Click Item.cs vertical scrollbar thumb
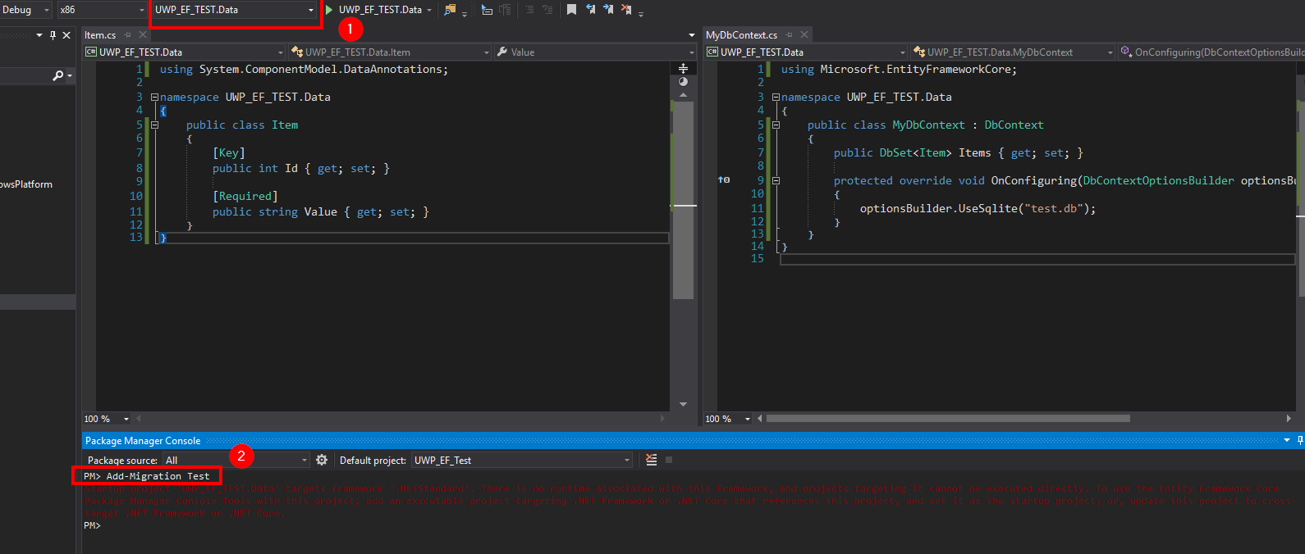The height and width of the screenshot is (554, 1305). point(683,200)
